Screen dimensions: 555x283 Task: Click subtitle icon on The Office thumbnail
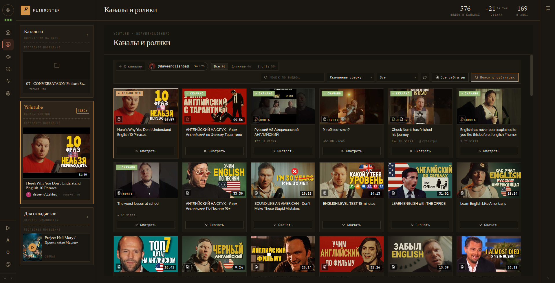pos(393,193)
